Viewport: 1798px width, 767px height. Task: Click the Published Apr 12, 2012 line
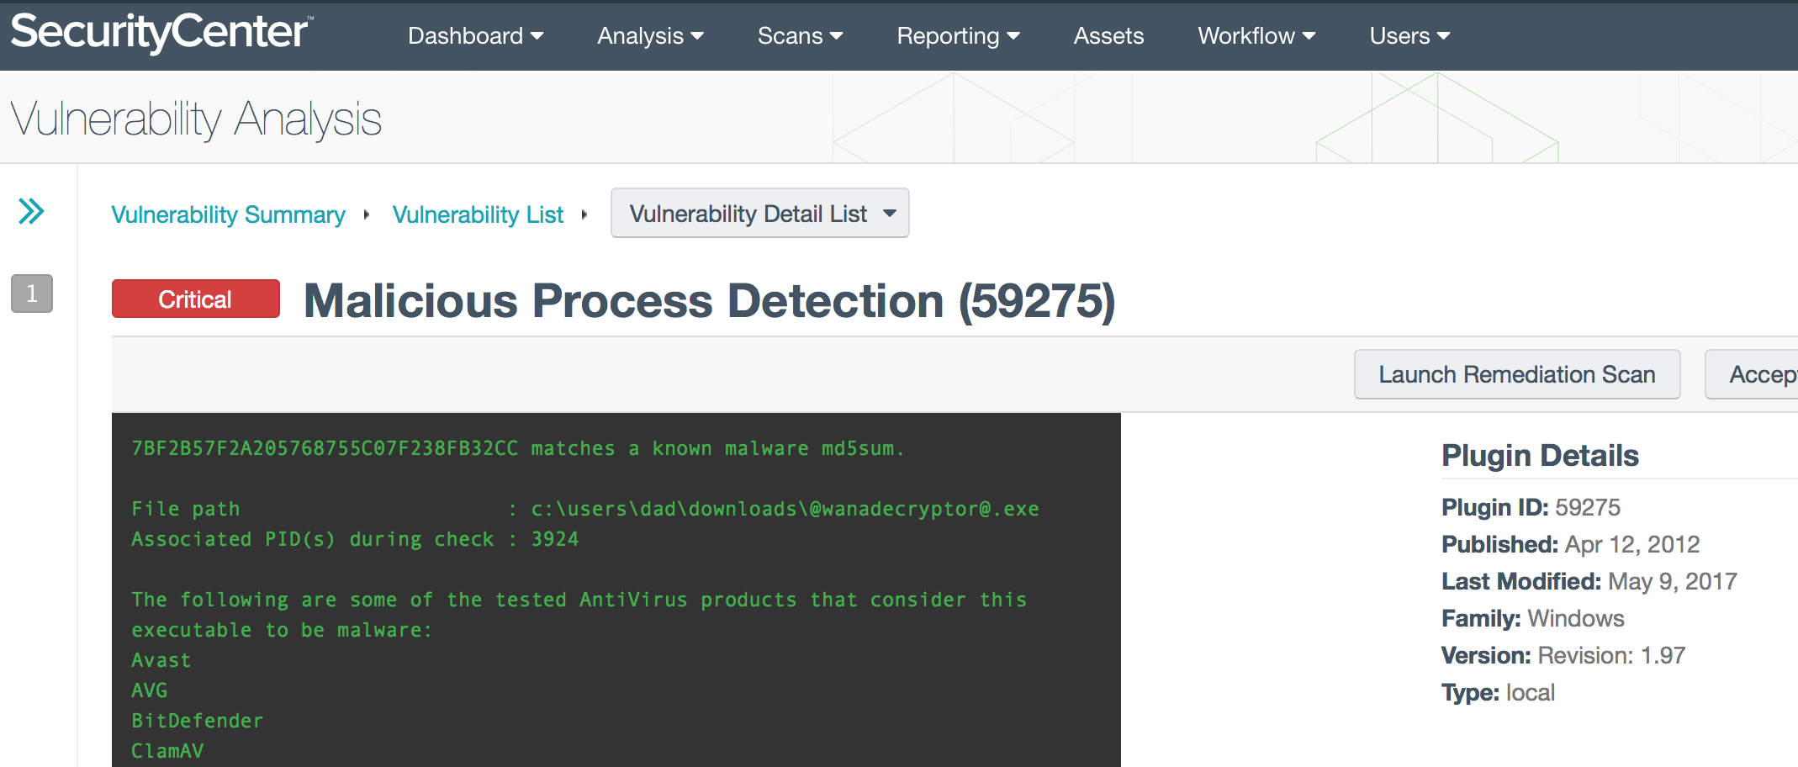point(1570,544)
